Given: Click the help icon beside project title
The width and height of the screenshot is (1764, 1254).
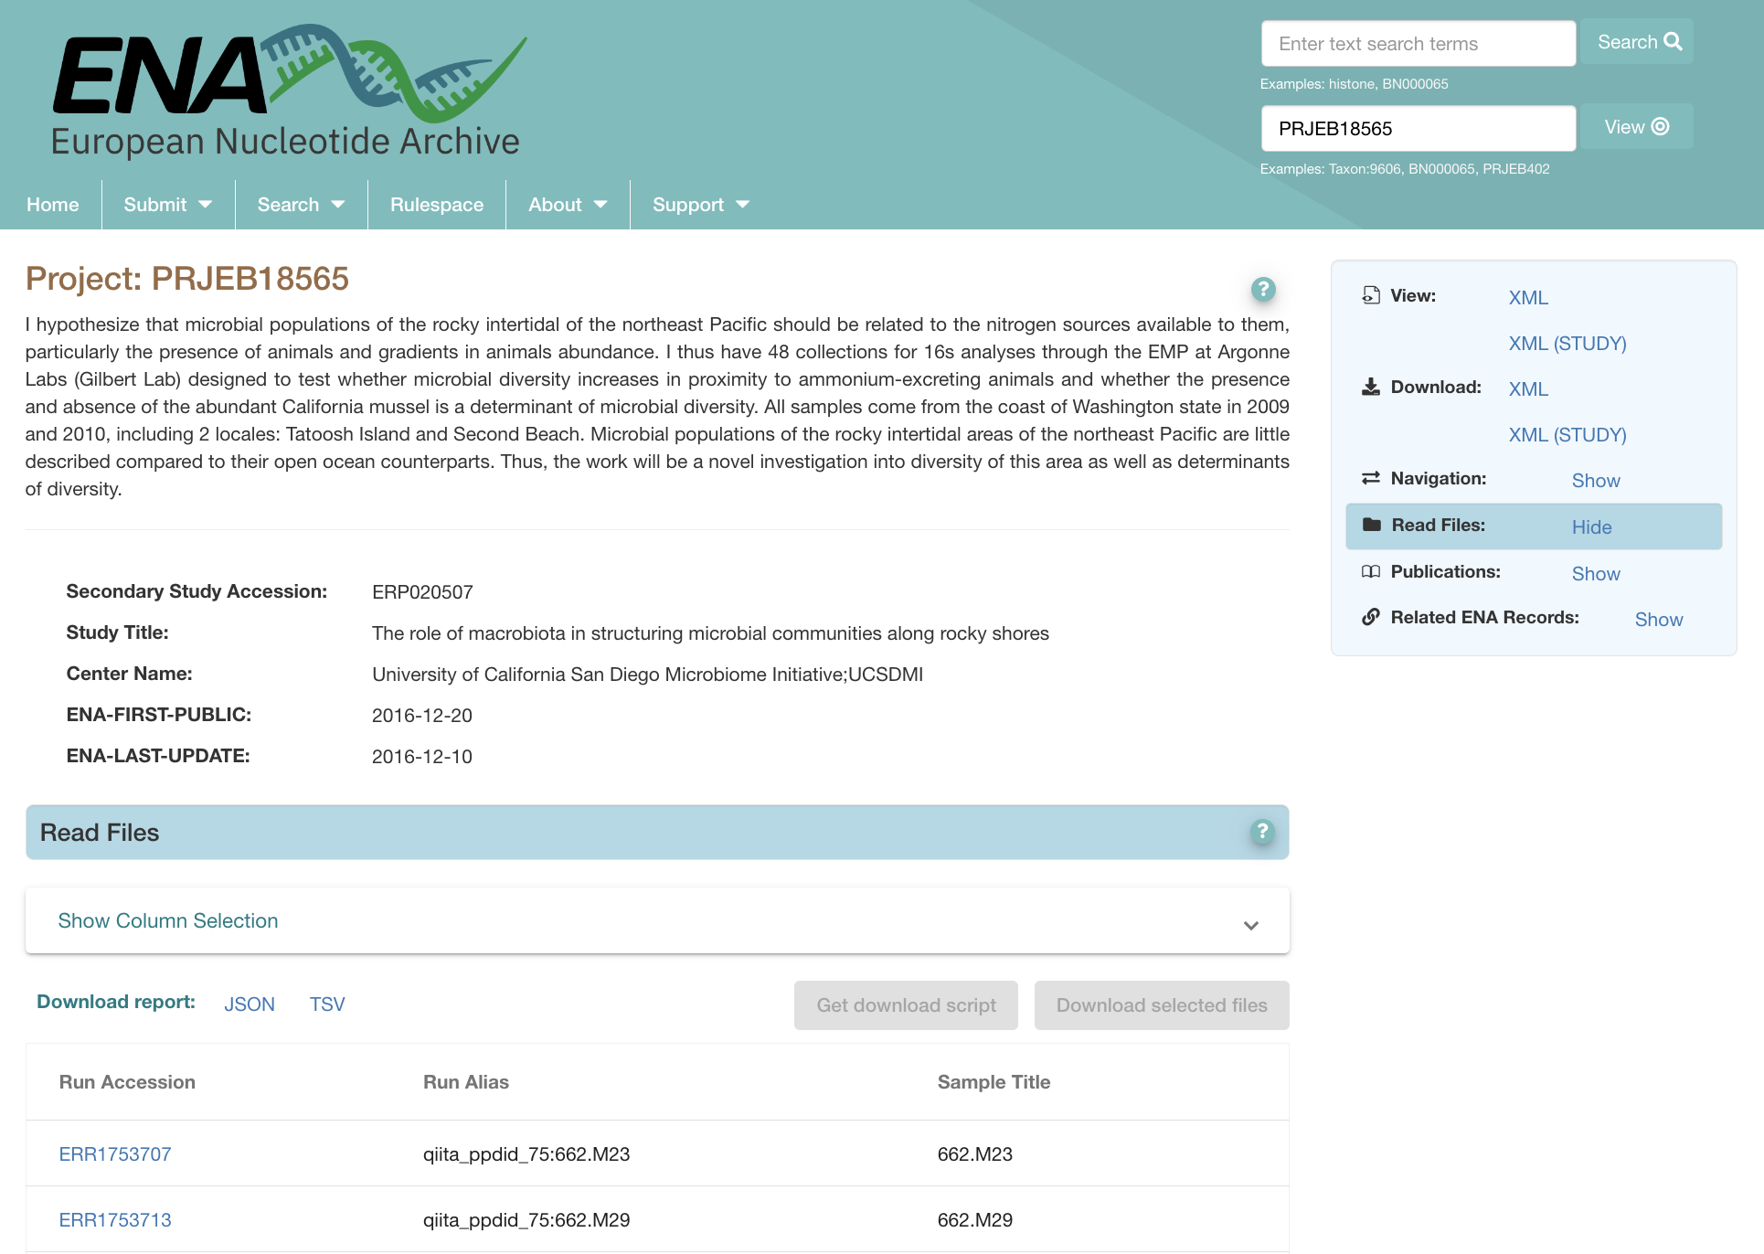Looking at the screenshot, I should 1262,290.
